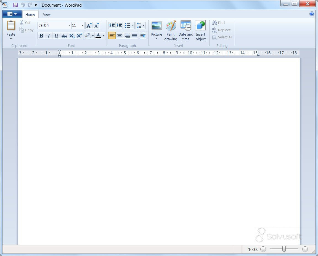Viewport: 318px width, 256px height.
Task: Shrink font size button
Action: click(x=96, y=25)
